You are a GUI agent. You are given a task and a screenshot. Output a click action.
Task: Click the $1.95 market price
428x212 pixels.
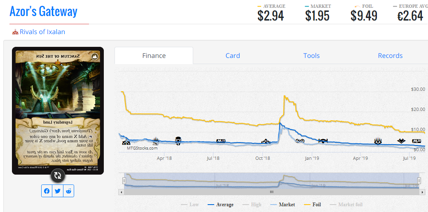317,16
